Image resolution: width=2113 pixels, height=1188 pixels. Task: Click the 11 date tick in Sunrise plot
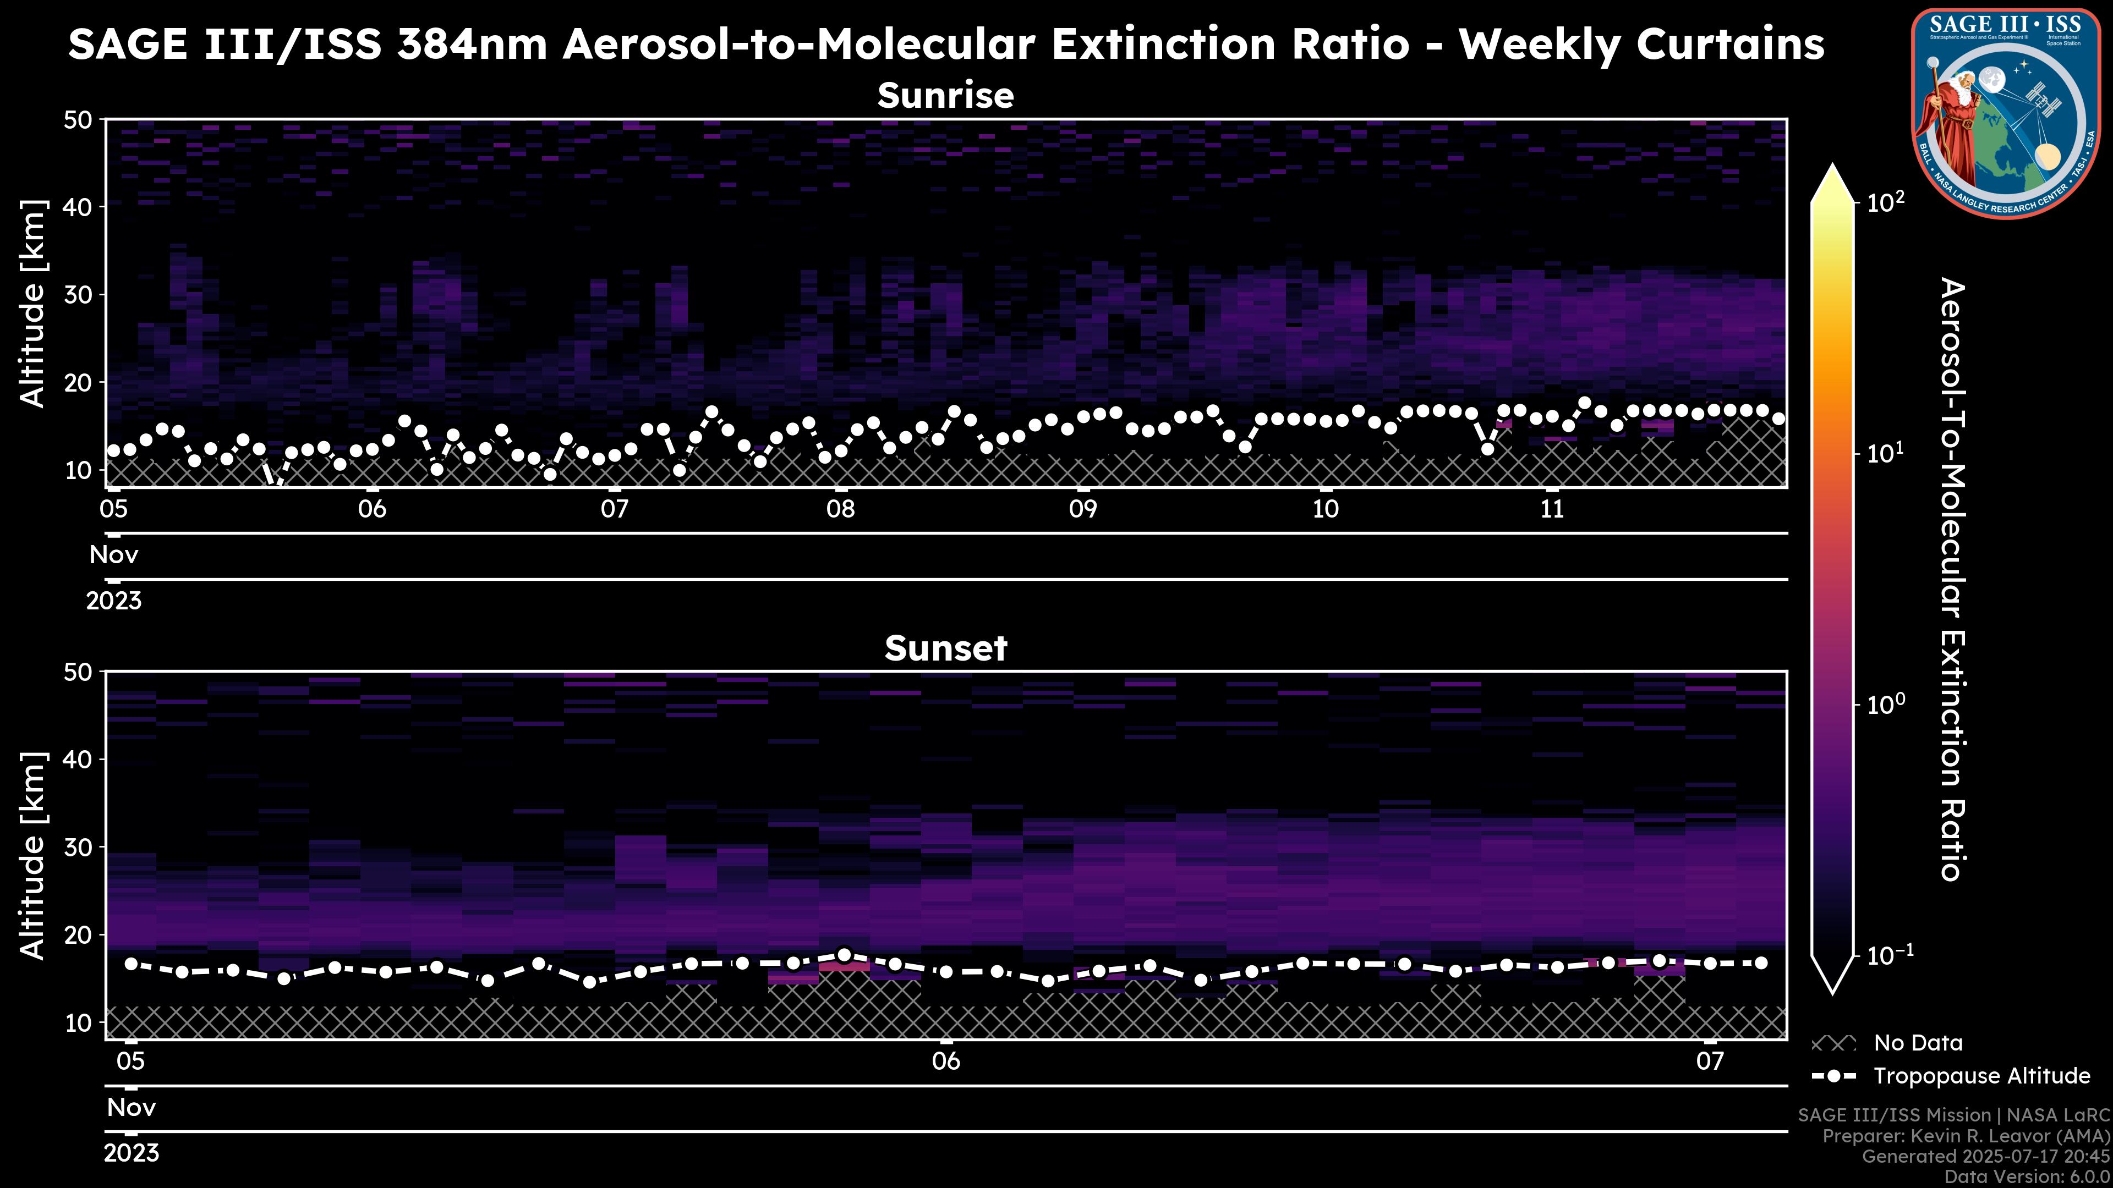tap(1552, 509)
